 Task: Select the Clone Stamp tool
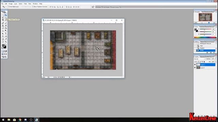[3, 26]
